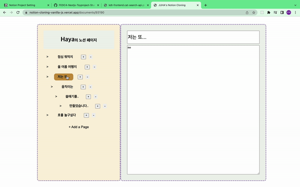Delete the 올 여름 여행지 page with minus
This screenshot has height=187, width=300.
click(x=94, y=67)
